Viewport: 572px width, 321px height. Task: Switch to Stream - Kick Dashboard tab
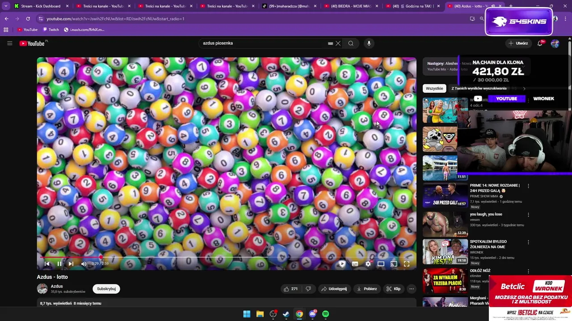[x=41, y=6]
